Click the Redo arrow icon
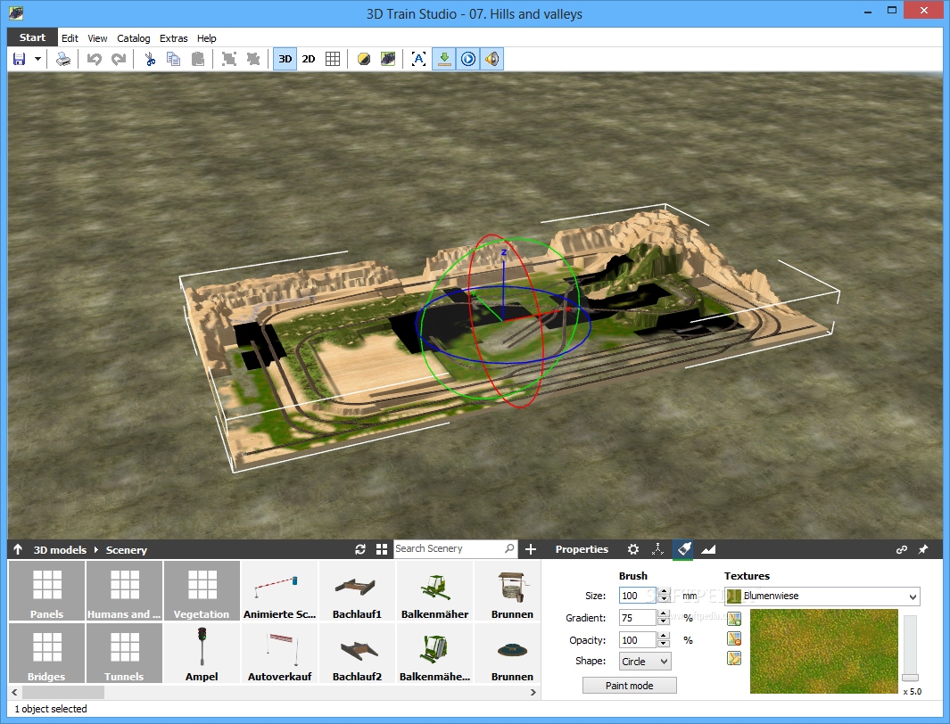The height and width of the screenshot is (724, 950). click(x=119, y=59)
